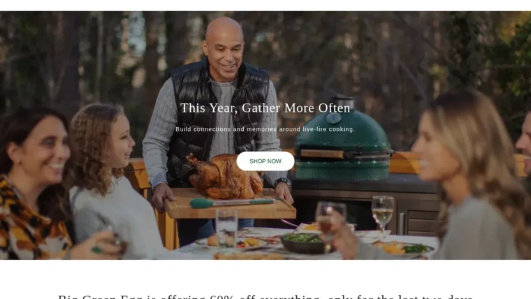The height and width of the screenshot is (299, 531).
Task: Click the green-handled tongs on the board
Action: click(234, 203)
